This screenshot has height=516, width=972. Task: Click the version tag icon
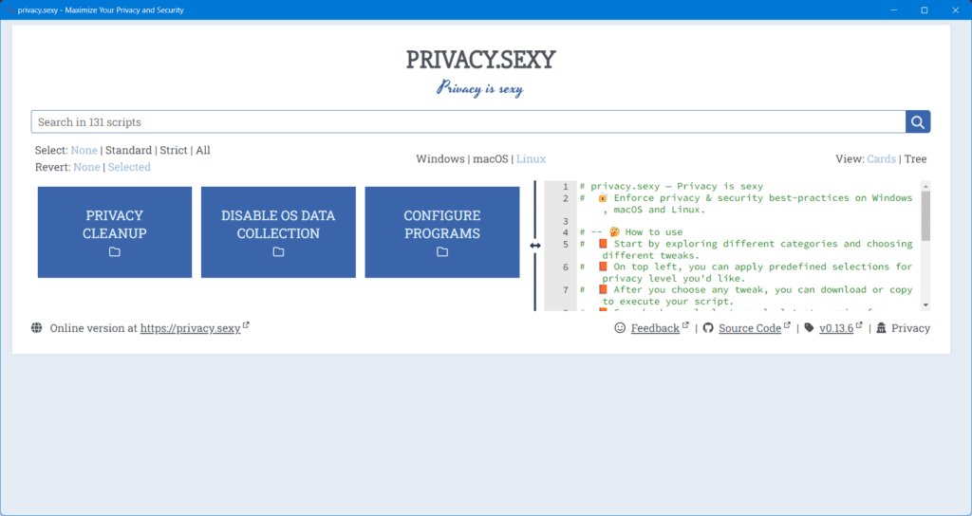click(x=809, y=327)
